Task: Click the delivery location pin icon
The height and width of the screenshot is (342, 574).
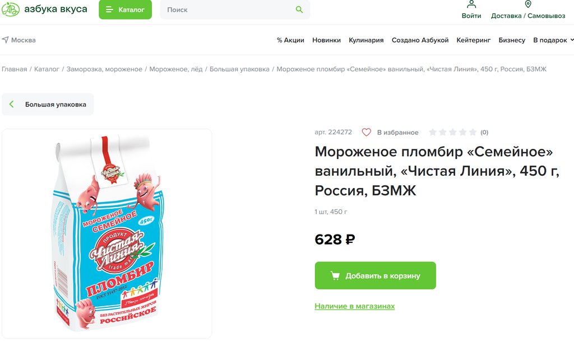Action: [528, 4]
